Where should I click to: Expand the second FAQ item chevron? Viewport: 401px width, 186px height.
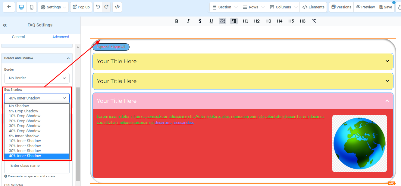click(x=387, y=81)
